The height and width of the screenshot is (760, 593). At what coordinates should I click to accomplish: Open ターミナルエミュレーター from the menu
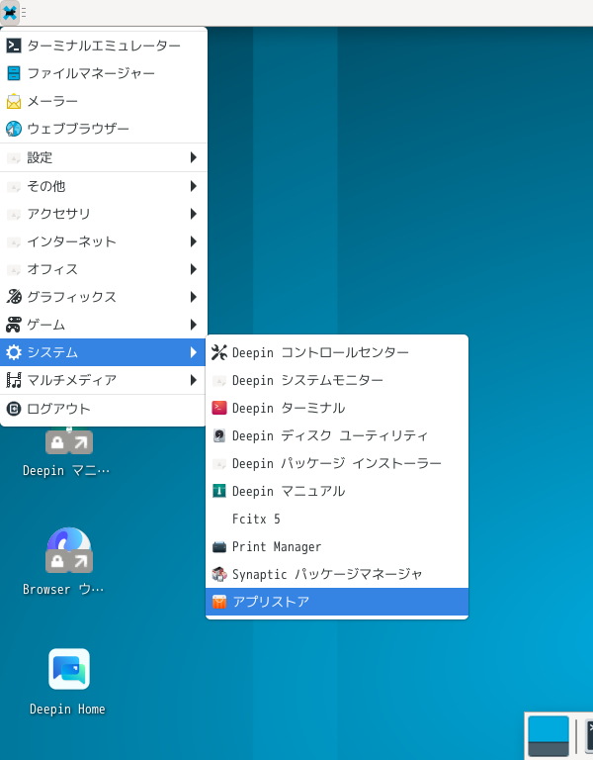pyautogui.click(x=104, y=46)
